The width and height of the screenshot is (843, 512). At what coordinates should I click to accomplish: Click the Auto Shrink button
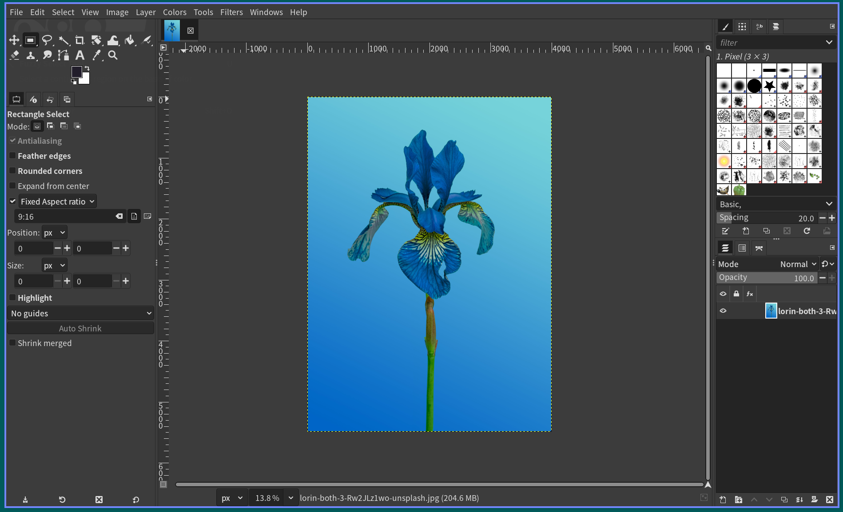[80, 328]
